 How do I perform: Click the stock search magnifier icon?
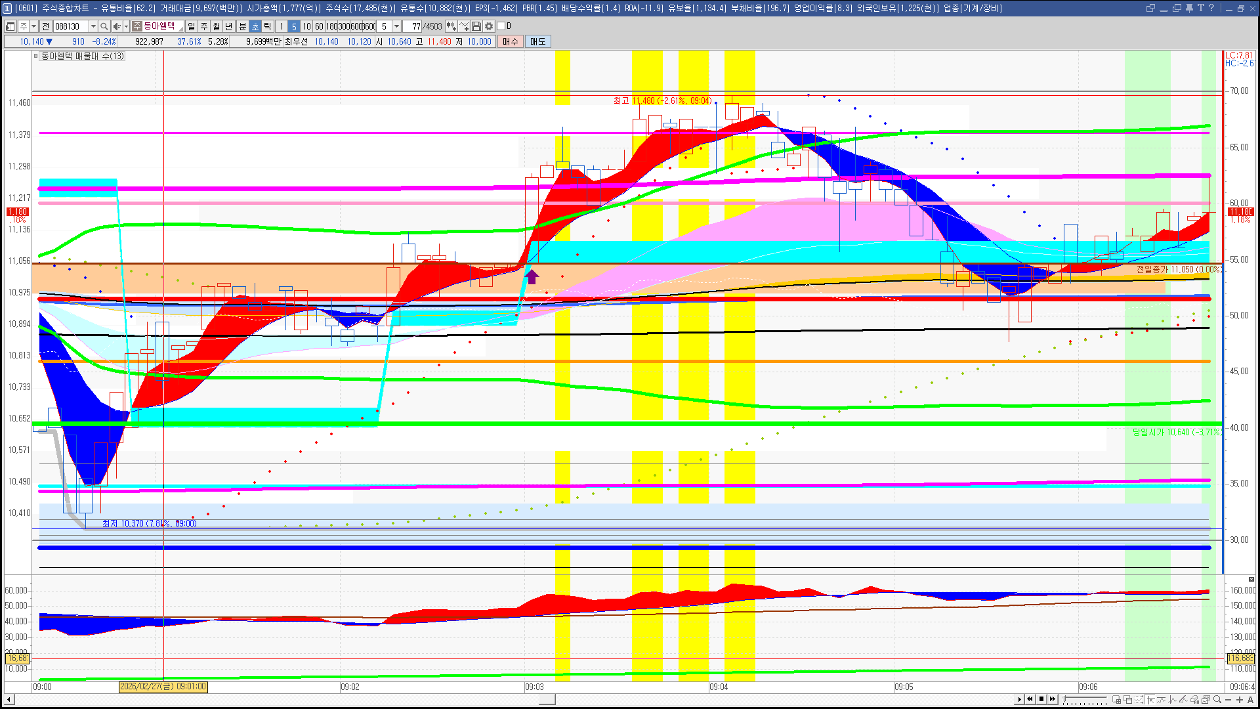pyautogui.click(x=104, y=26)
